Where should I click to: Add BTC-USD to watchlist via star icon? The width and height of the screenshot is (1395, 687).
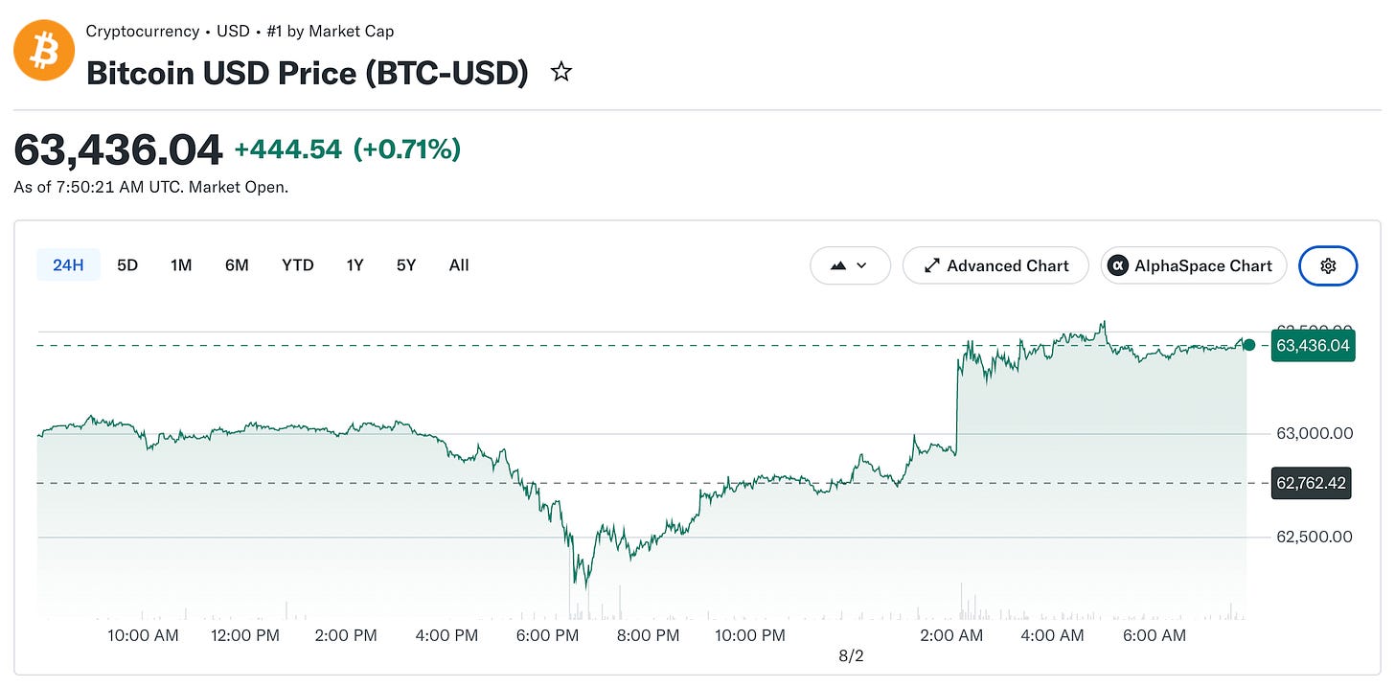tap(561, 72)
